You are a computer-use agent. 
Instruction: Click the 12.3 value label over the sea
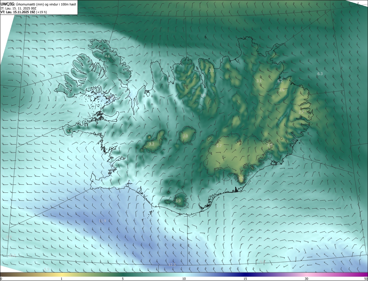tap(172, 265)
